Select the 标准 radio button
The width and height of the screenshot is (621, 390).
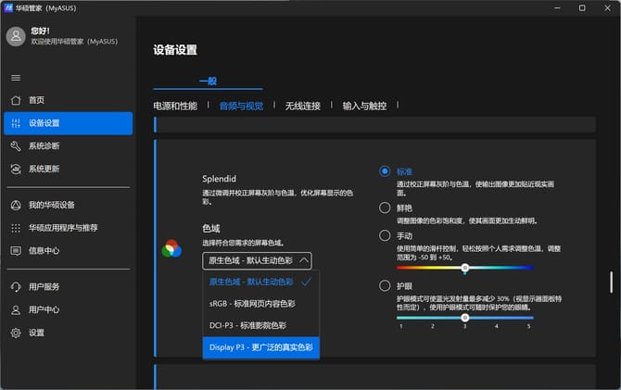click(x=385, y=171)
